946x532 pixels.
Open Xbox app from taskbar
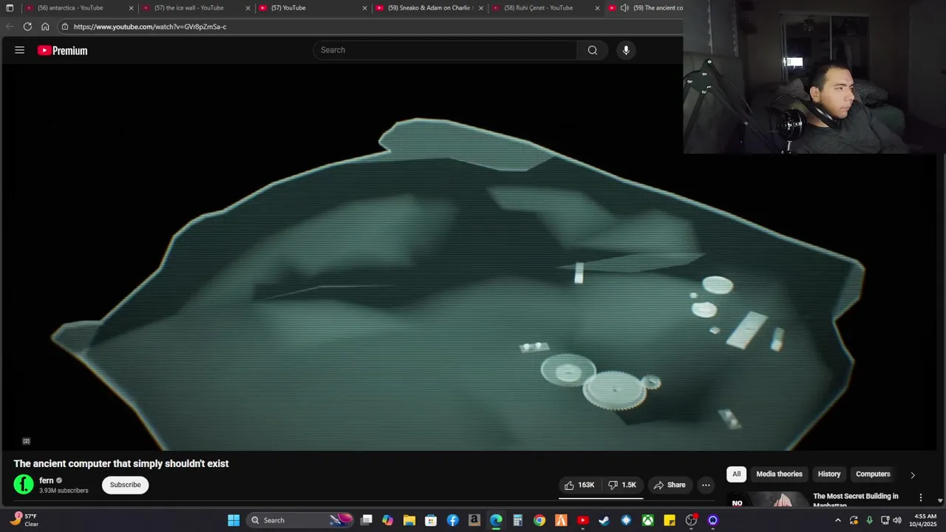tap(647, 520)
